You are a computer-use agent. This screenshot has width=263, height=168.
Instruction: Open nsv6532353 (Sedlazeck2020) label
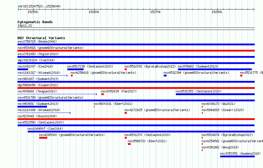(199, 91)
